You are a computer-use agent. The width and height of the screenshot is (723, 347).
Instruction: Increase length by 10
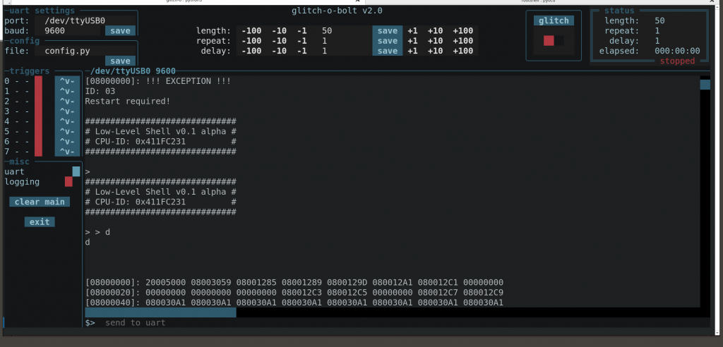436,31
